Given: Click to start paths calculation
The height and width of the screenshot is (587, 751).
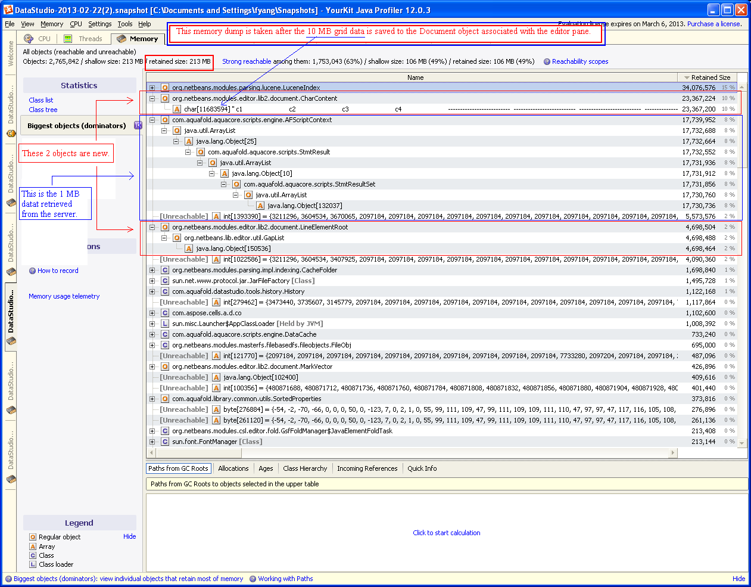Looking at the screenshot, I should tap(447, 533).
